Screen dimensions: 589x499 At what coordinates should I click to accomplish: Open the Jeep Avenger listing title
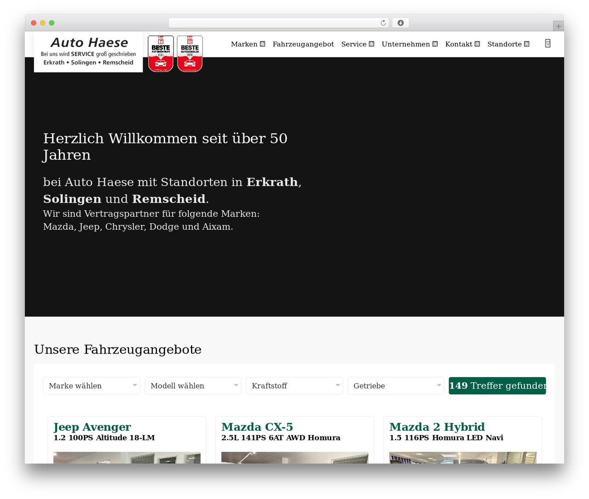(92, 427)
